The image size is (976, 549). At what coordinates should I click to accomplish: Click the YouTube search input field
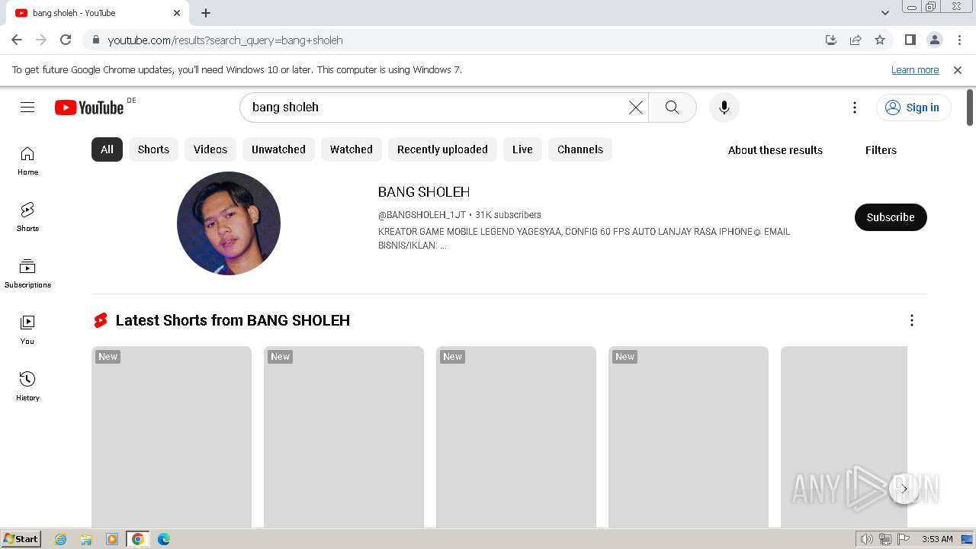pos(435,108)
